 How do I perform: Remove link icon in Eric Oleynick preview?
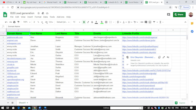168,57
